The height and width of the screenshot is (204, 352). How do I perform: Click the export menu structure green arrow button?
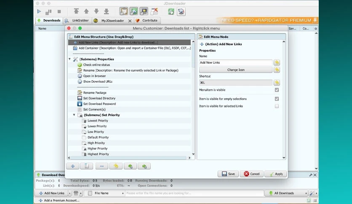[x=130, y=166]
